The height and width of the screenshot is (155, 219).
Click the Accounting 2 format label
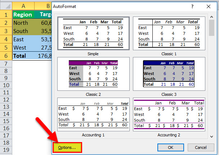169,135
